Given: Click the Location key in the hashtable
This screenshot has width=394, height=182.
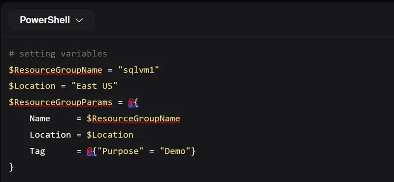Looking at the screenshot, I should tap(50, 135).
